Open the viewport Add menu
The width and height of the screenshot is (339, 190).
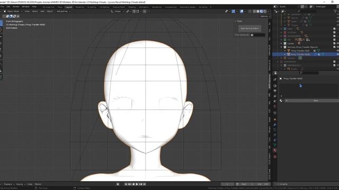click(42, 11)
